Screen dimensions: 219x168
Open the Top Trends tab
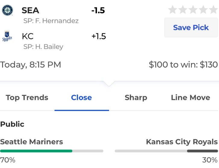pyautogui.click(x=27, y=97)
